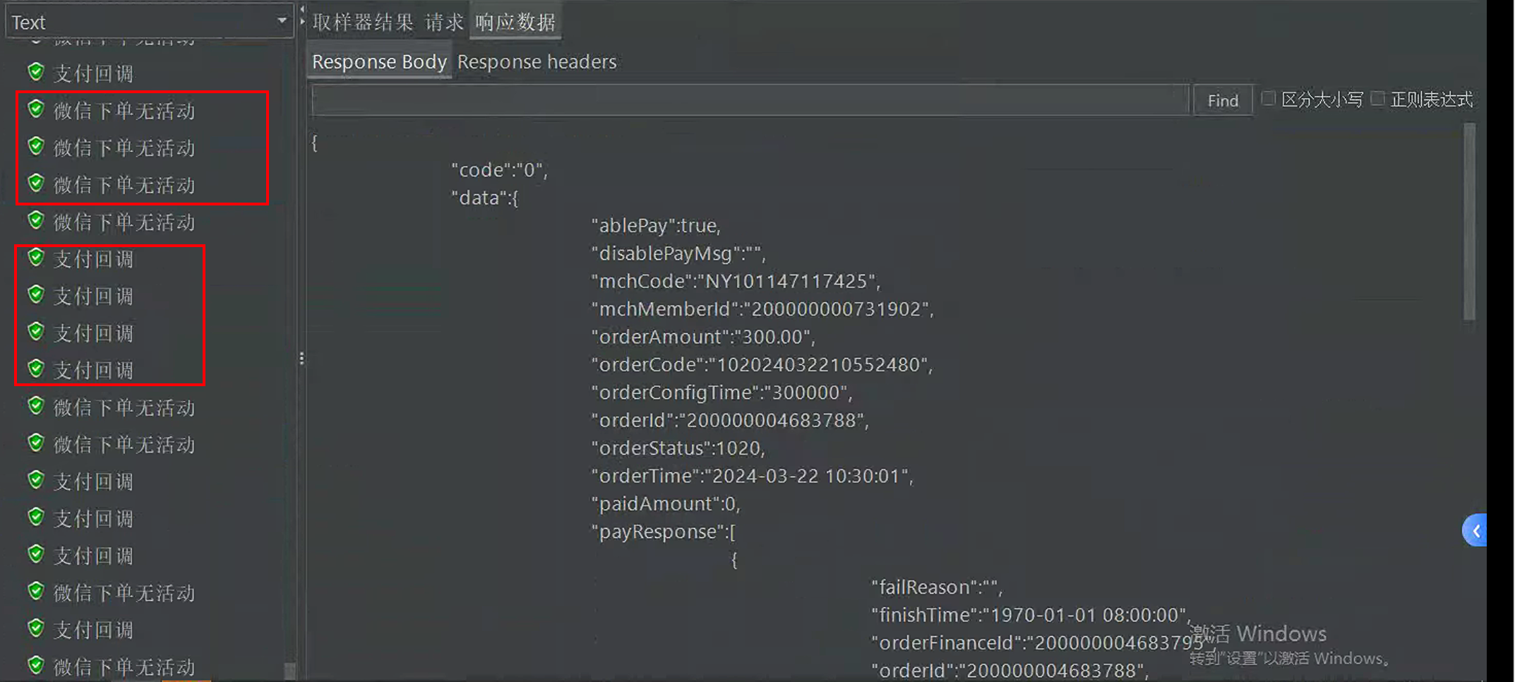Click the response body vertical scrollbar

[x=1470, y=222]
